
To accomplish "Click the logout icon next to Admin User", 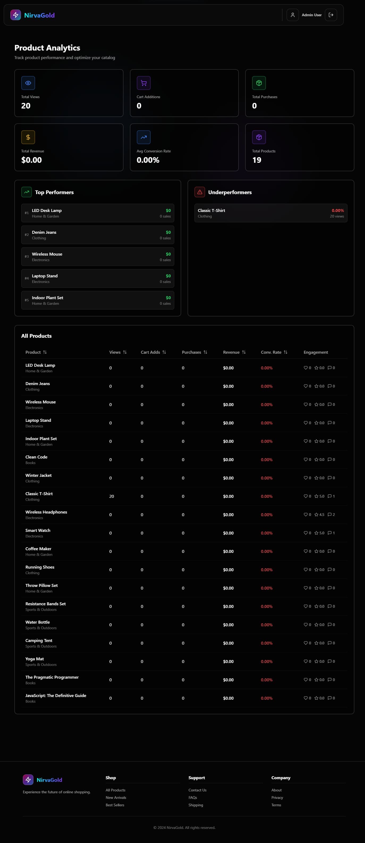I will 331,15.
